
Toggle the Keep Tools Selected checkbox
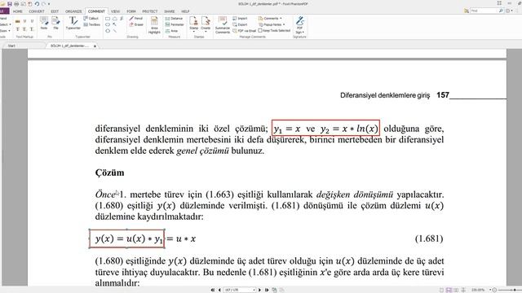[260, 31]
